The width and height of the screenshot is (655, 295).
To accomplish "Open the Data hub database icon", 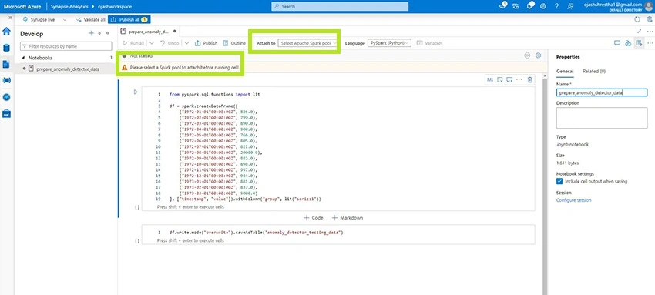I will [6, 48].
